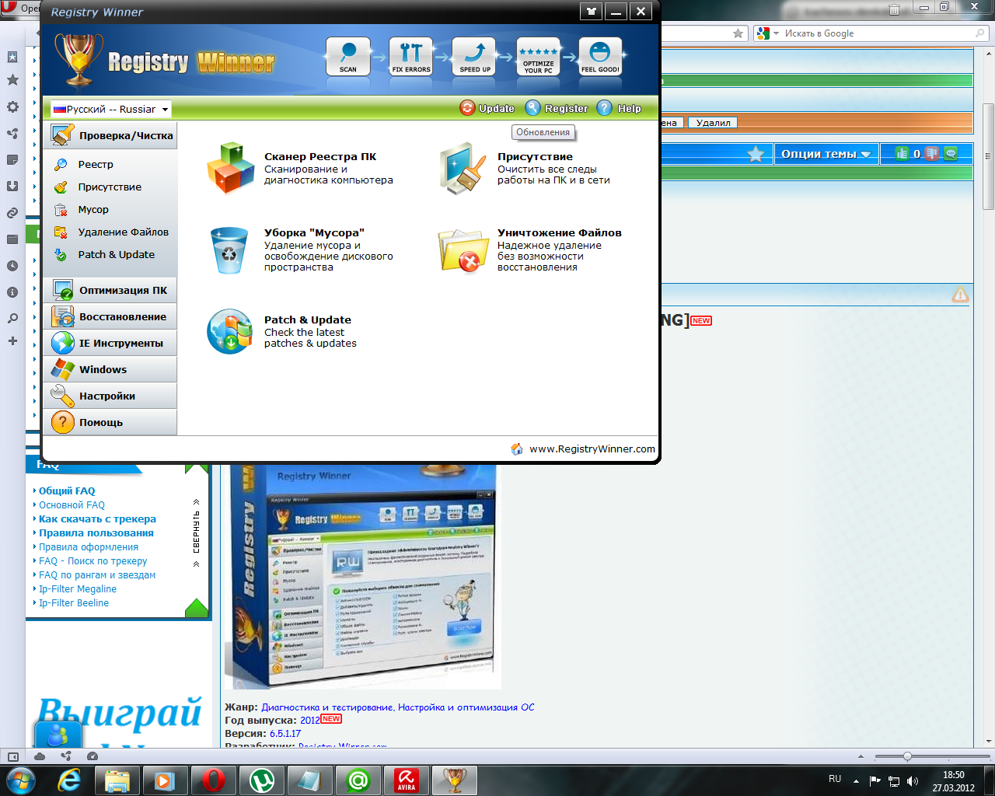Open Как скачать с трекера link
Image resolution: width=995 pixels, height=796 pixels.
(x=97, y=519)
